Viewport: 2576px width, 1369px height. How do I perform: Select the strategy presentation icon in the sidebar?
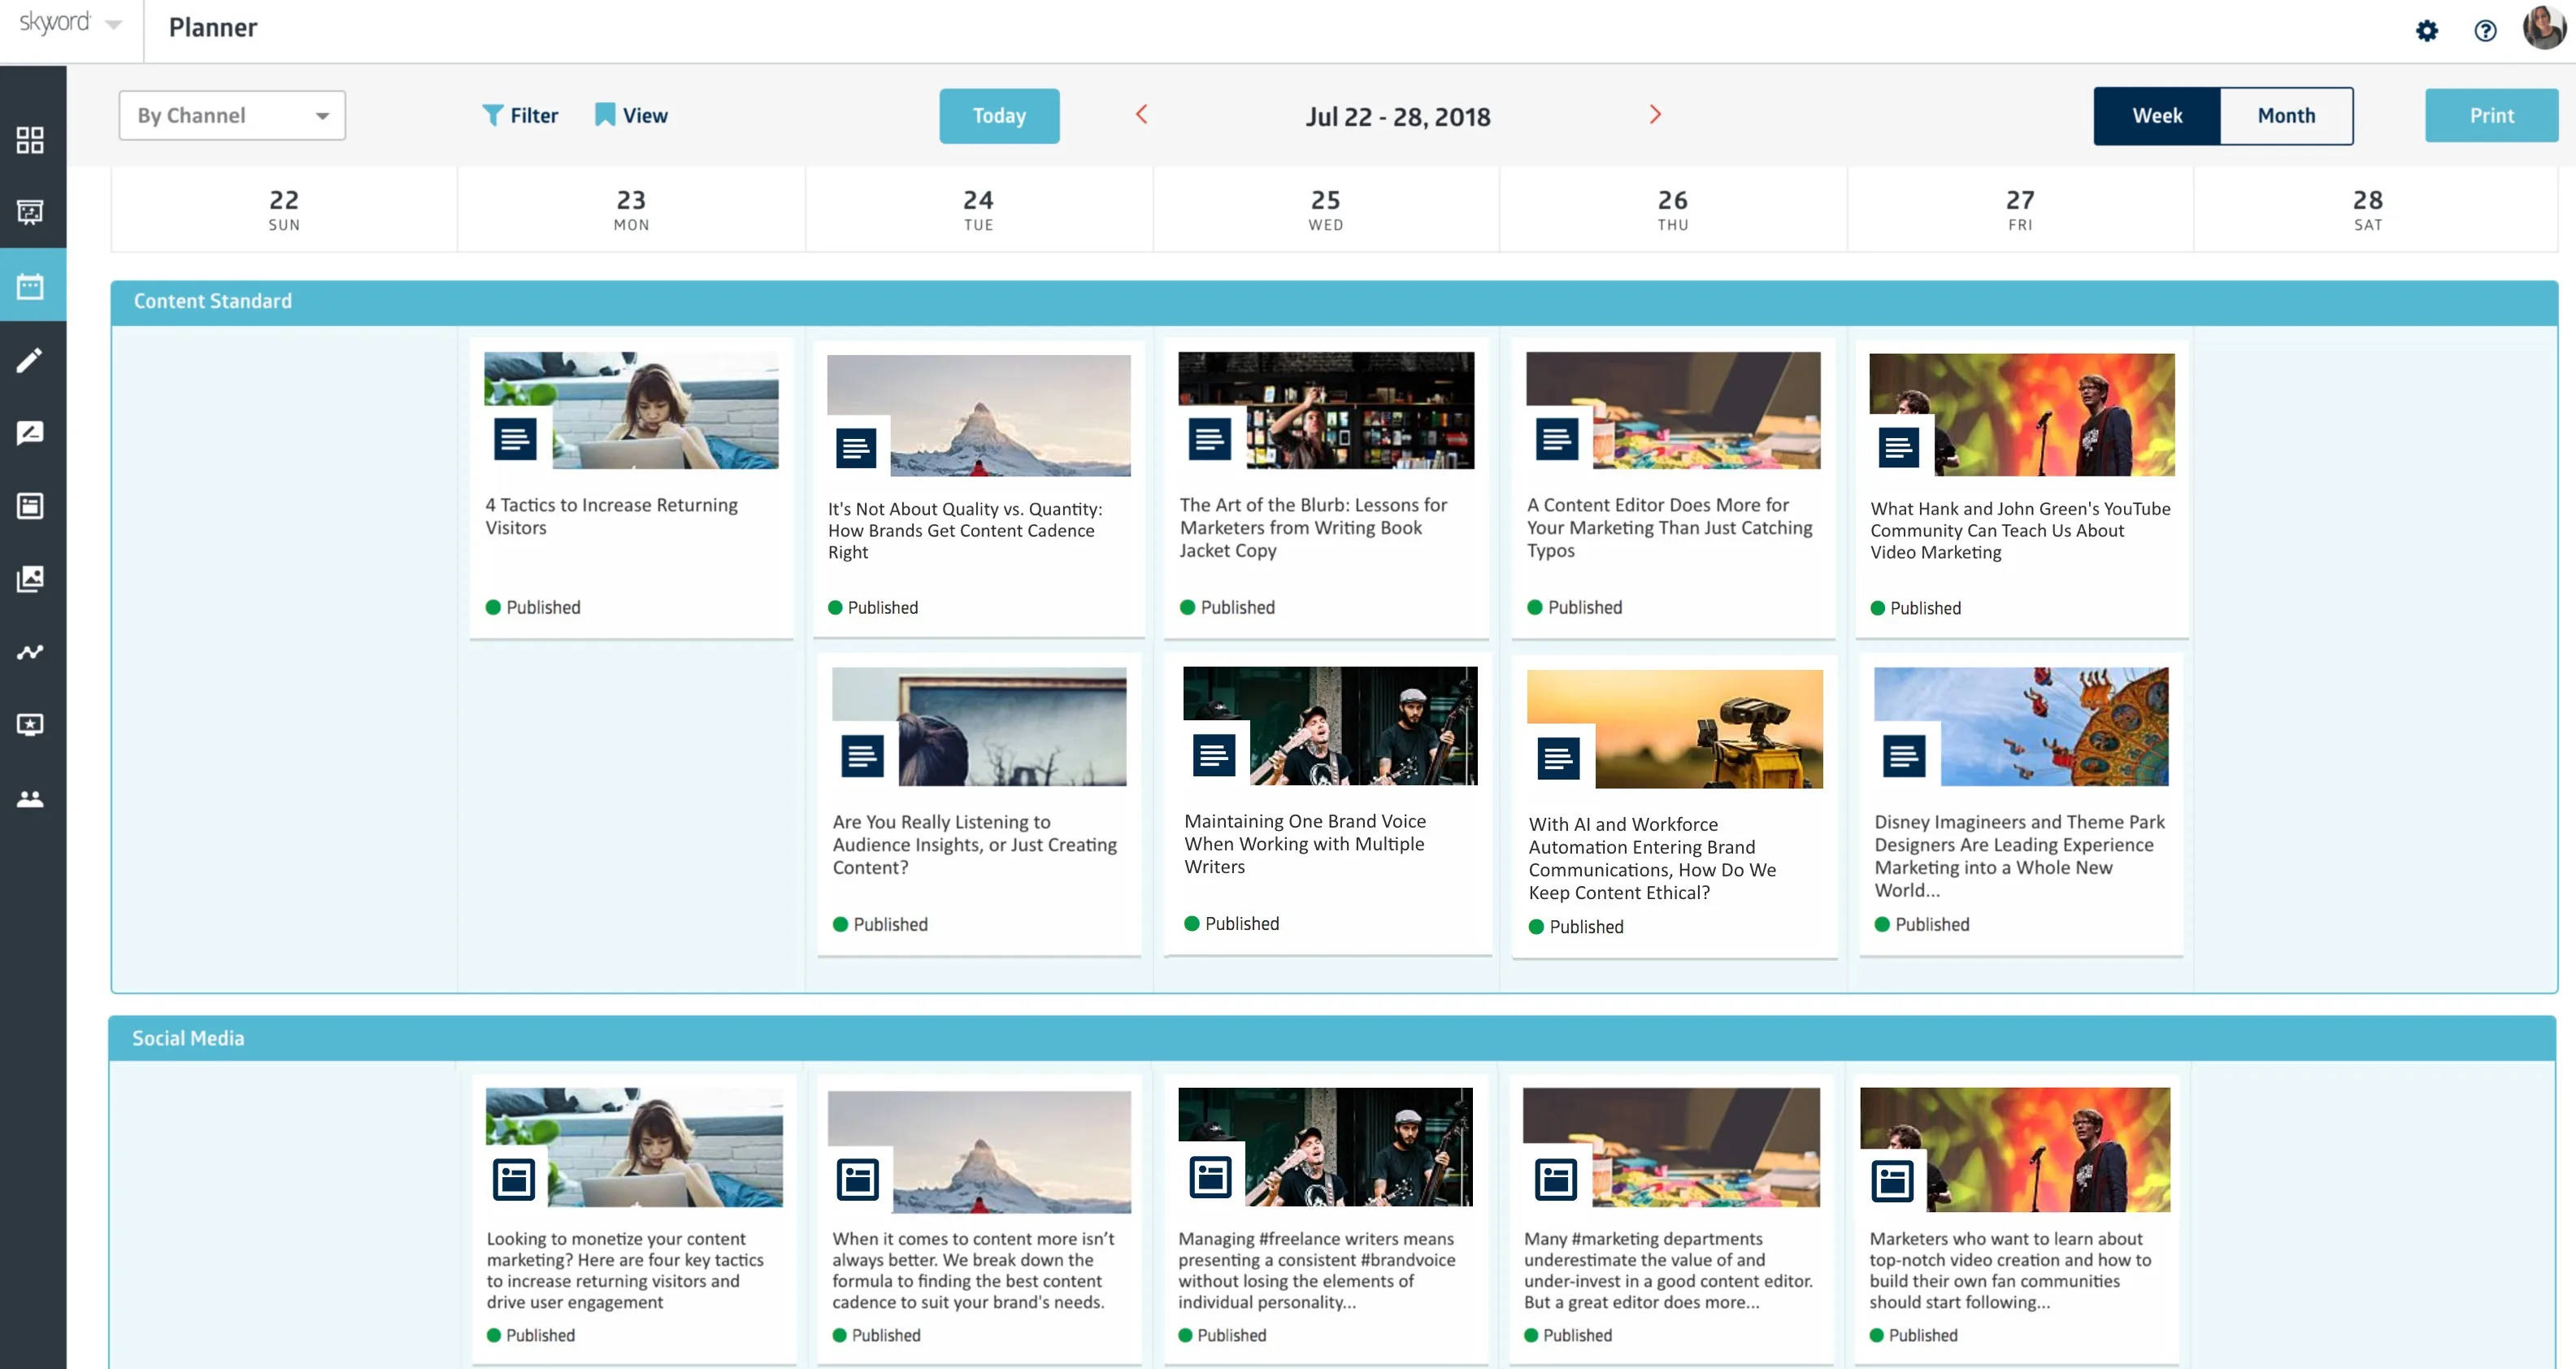pyautogui.click(x=31, y=213)
